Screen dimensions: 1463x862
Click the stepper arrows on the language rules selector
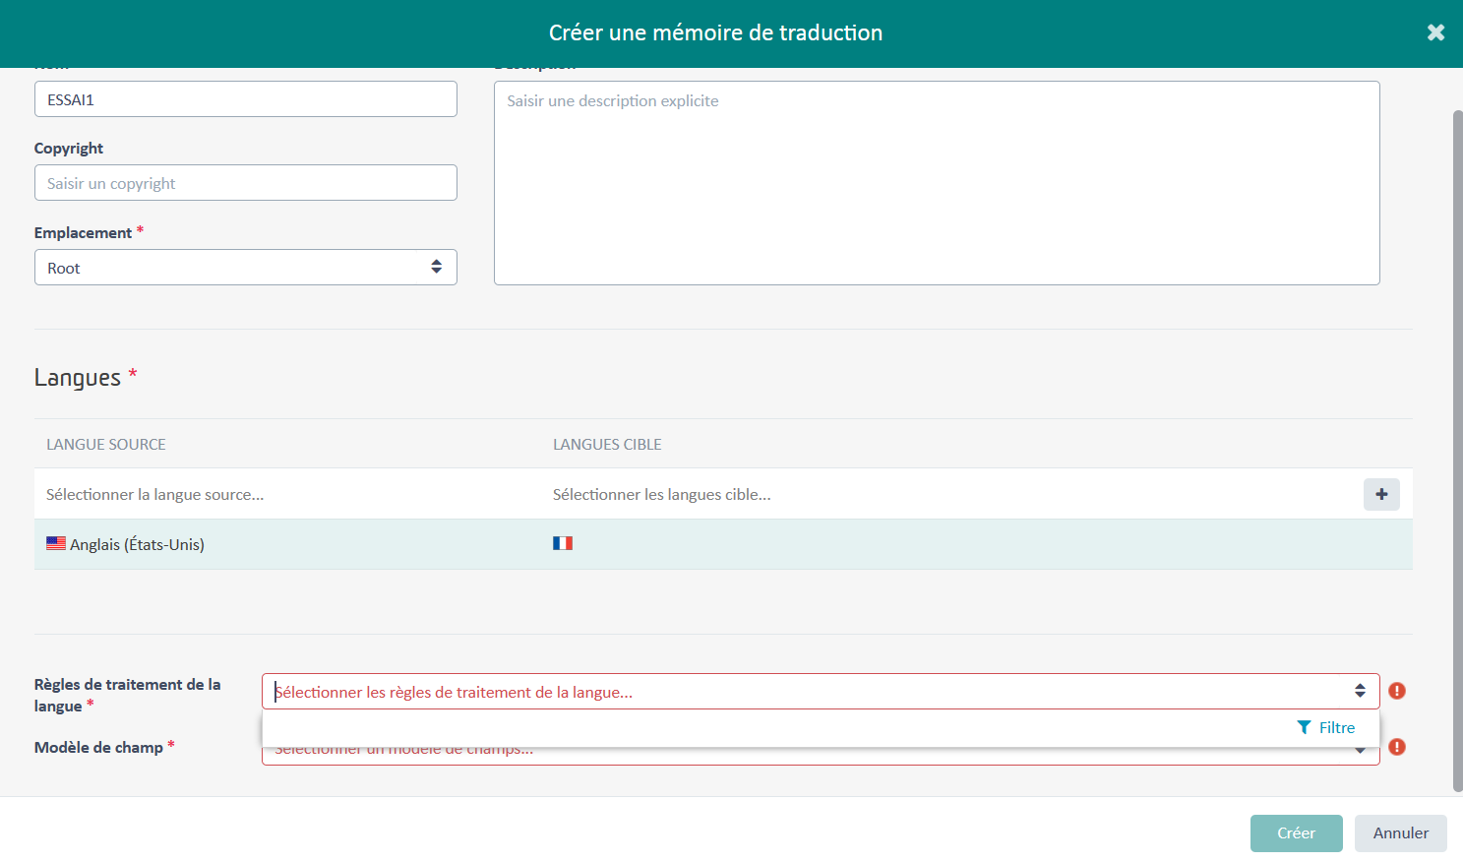(1362, 691)
